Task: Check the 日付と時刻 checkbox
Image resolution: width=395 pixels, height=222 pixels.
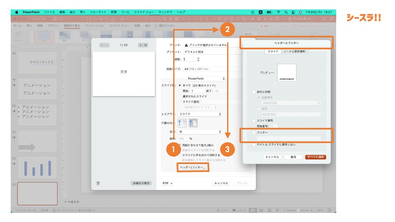Action: point(253,92)
